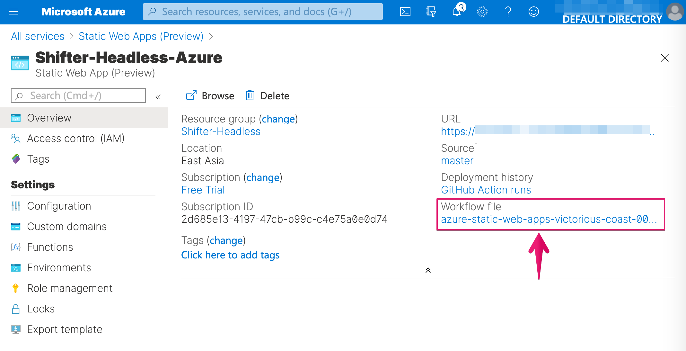
Task: Click the Functions fx icon
Action: click(16, 247)
